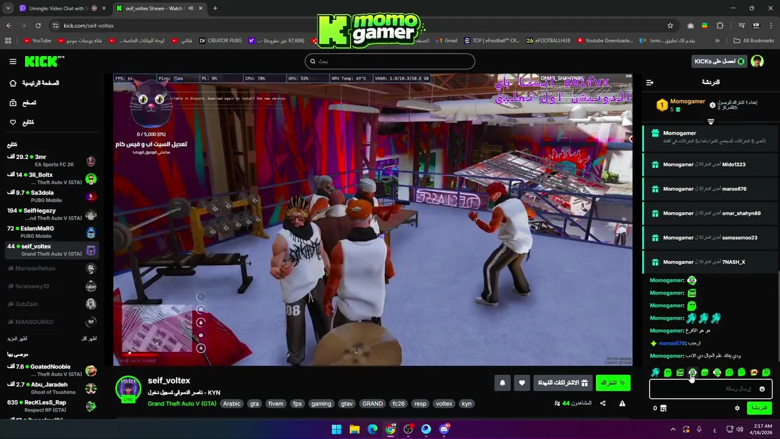780x439 pixels.
Task: Open SeifHegazy channel in sidebar
Action: click(52, 214)
